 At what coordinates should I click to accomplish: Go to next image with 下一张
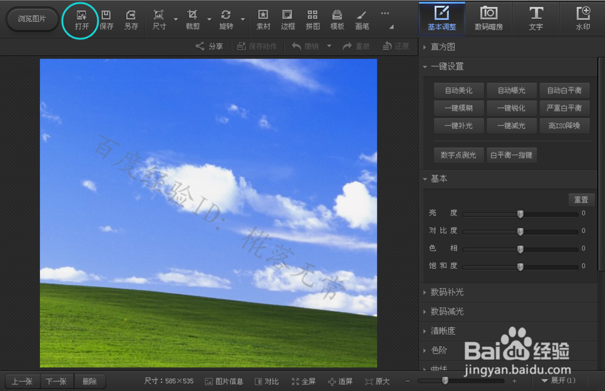tap(56, 381)
